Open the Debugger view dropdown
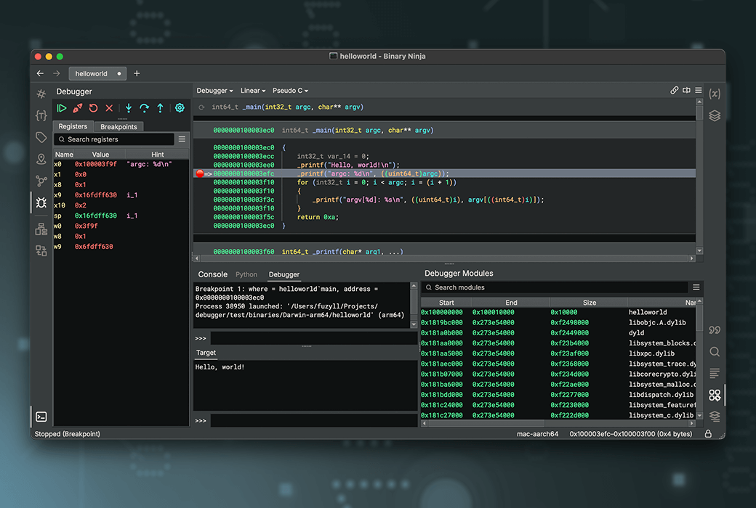 (214, 91)
